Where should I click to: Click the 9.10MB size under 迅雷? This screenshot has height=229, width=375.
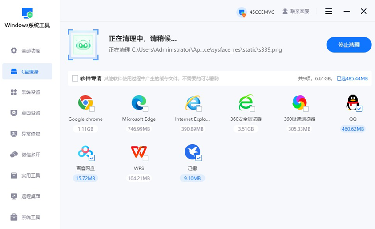tap(192, 178)
